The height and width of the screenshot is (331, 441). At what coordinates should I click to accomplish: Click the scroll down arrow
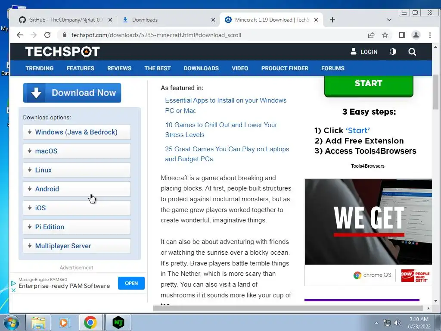436,301
